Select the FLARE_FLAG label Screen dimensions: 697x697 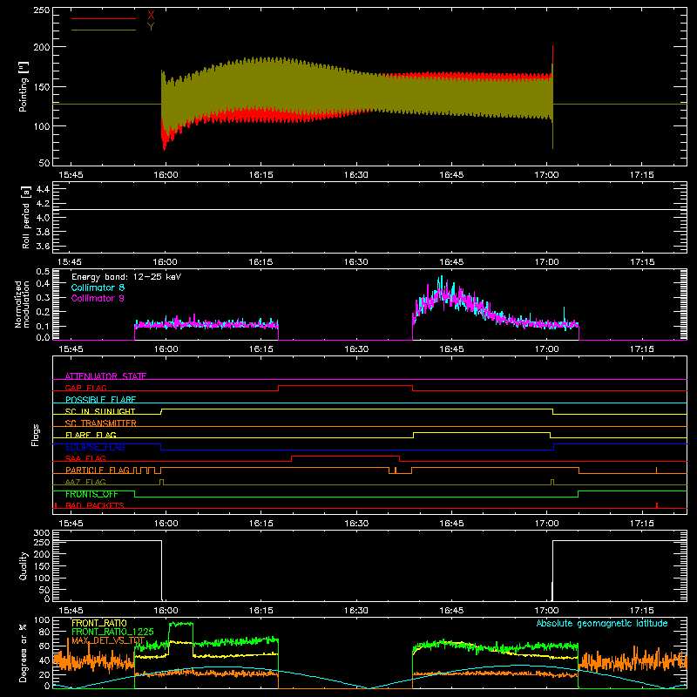coord(91,435)
